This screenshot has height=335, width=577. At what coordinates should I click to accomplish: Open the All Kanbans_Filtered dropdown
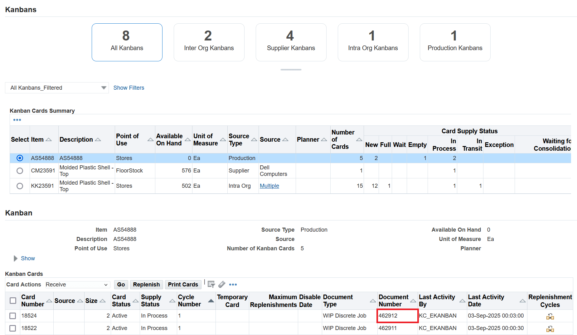[104, 88]
